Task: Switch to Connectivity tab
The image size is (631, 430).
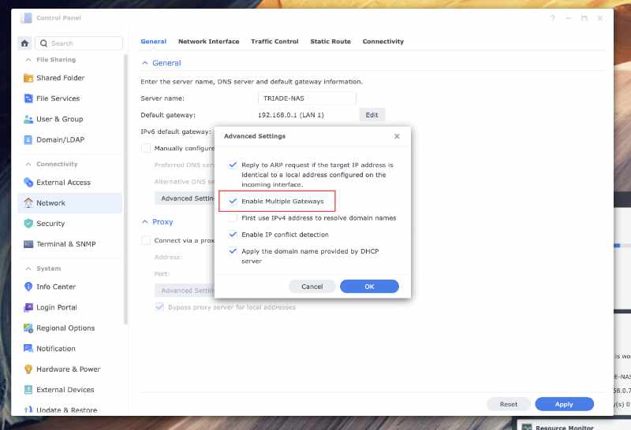Action: tap(383, 42)
